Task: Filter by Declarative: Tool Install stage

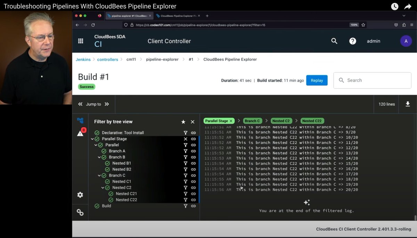Action: coord(186,133)
